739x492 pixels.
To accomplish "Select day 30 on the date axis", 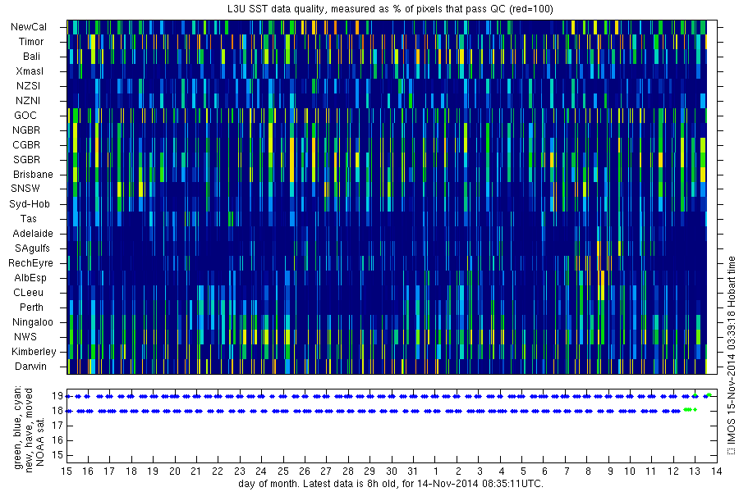I will click(x=392, y=471).
